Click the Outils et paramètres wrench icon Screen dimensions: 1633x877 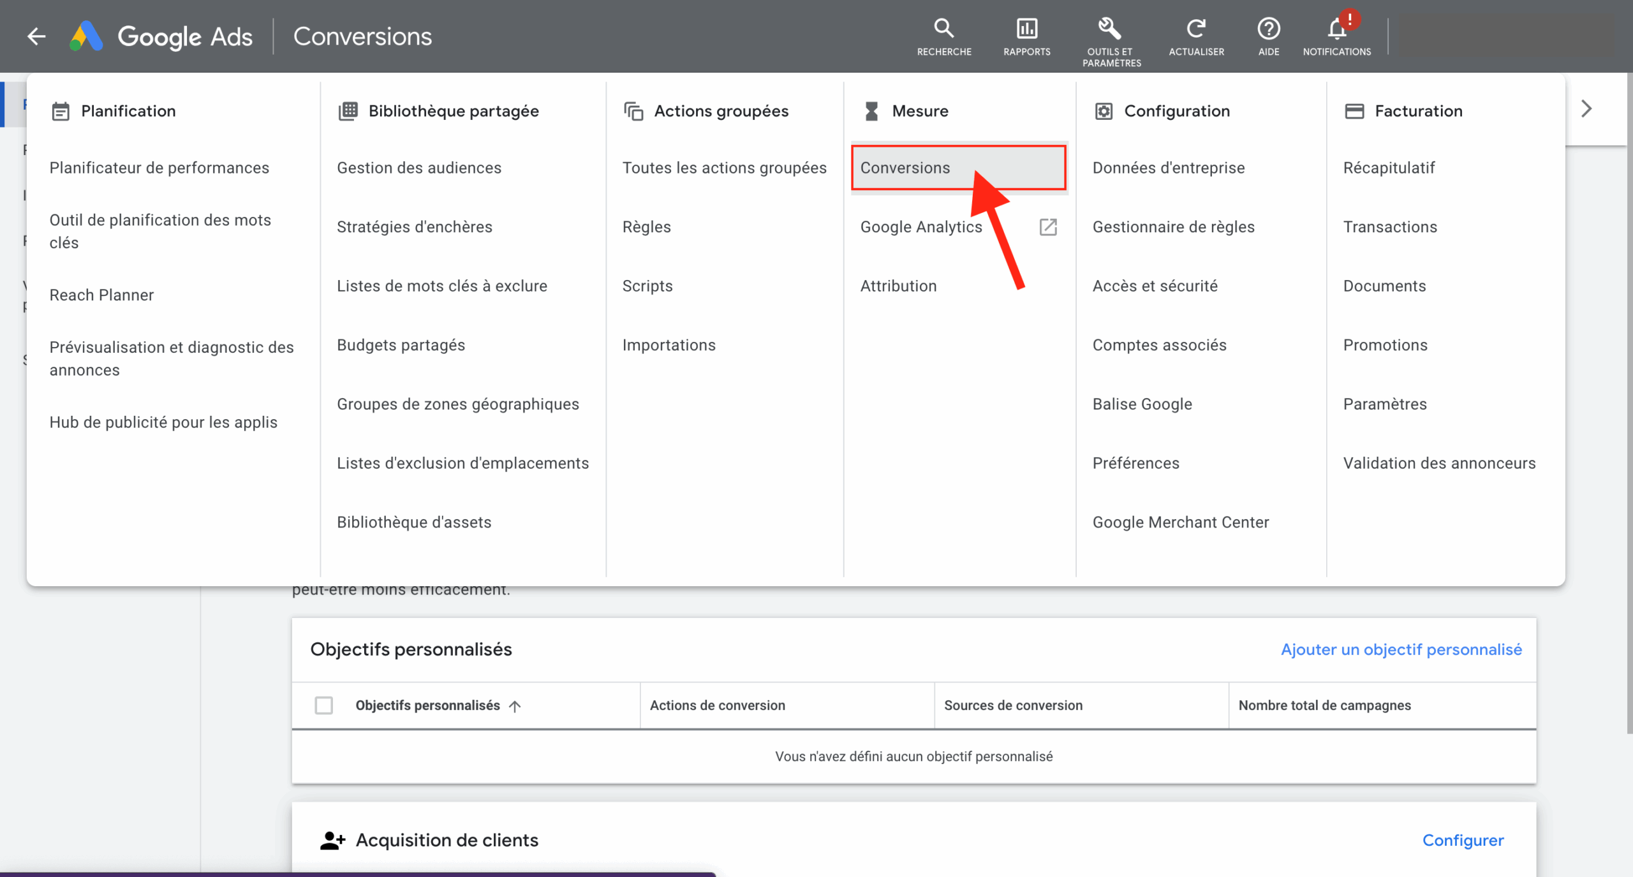click(x=1110, y=29)
